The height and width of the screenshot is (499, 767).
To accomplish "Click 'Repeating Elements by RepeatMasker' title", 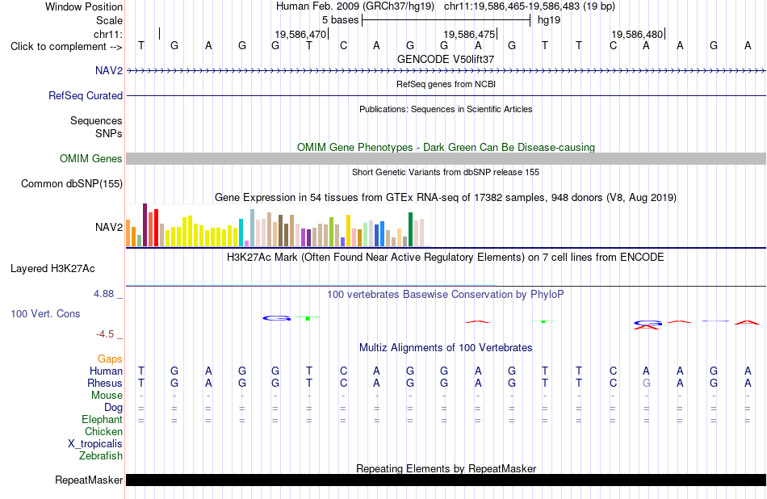I will pos(446,468).
